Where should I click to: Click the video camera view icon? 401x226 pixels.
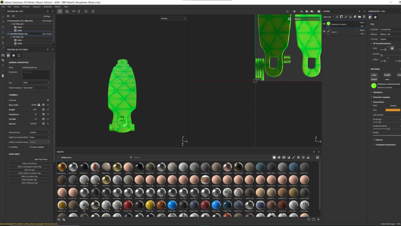[x=312, y=11]
